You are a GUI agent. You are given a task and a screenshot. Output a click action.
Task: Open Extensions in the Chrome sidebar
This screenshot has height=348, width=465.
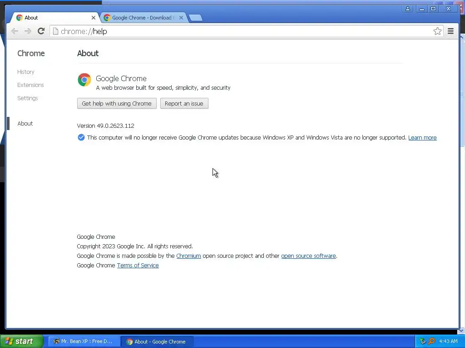(30, 85)
